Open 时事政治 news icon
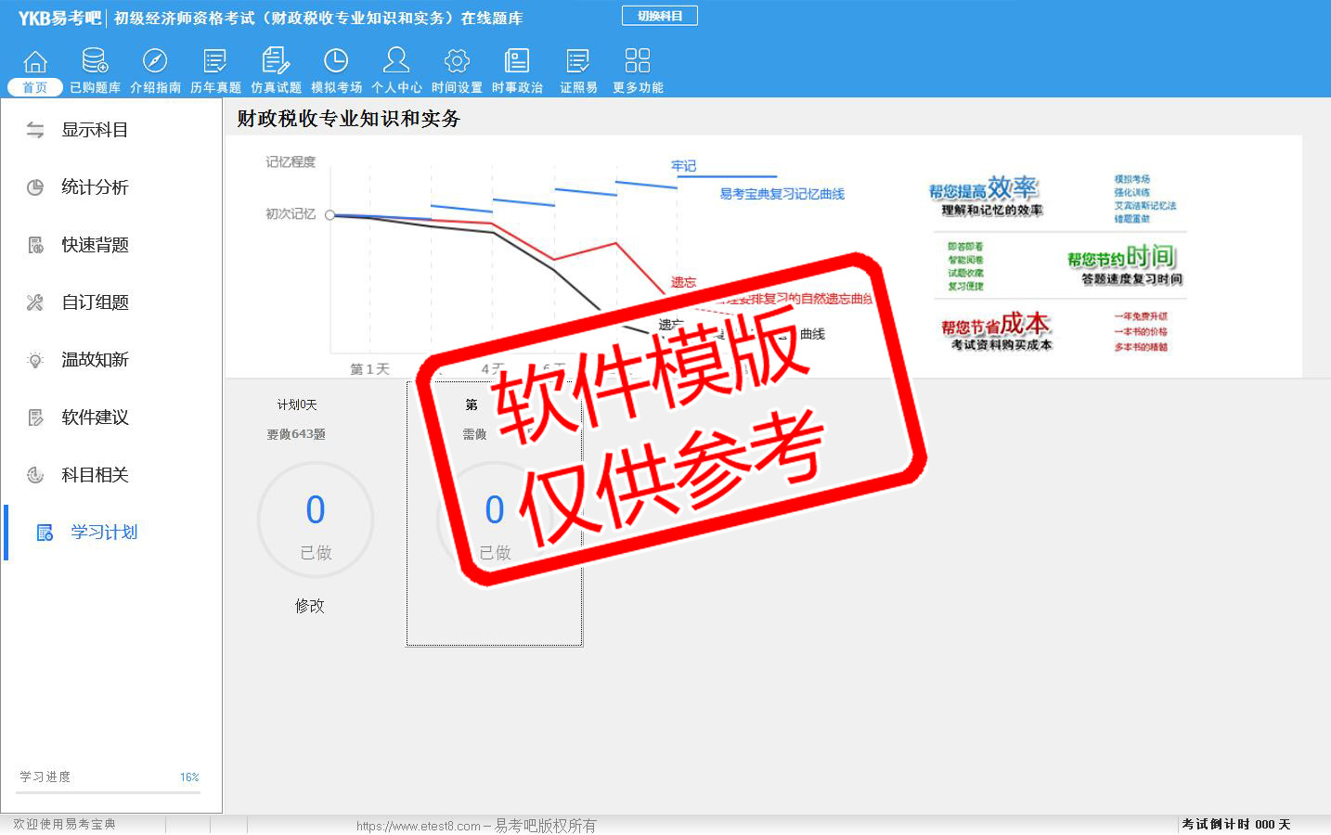Viewport: 1331px width, 835px height. (x=517, y=71)
